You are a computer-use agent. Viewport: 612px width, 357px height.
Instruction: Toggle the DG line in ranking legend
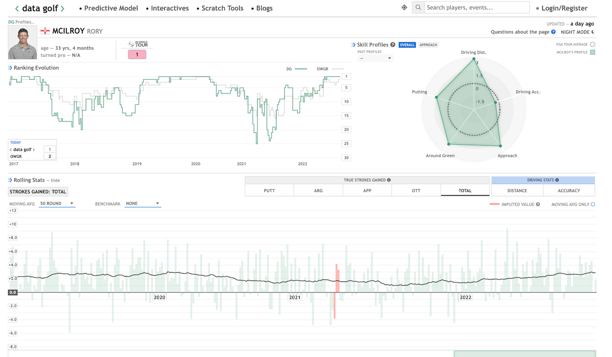pos(297,69)
